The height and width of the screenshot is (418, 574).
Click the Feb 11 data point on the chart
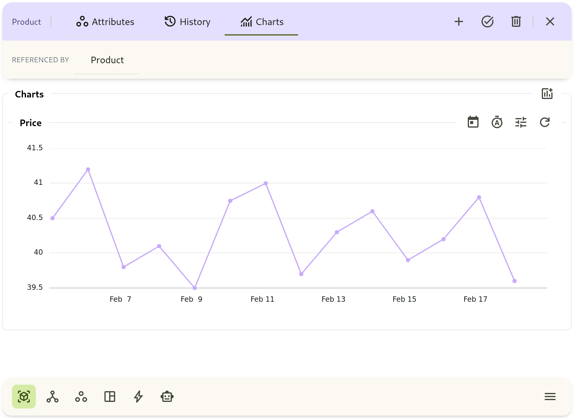266,183
